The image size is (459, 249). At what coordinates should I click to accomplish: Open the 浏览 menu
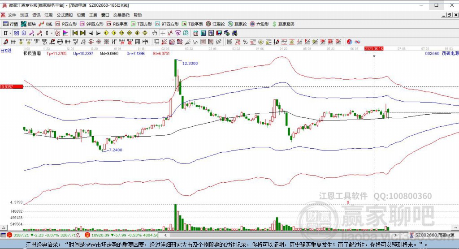pyautogui.click(x=24, y=15)
